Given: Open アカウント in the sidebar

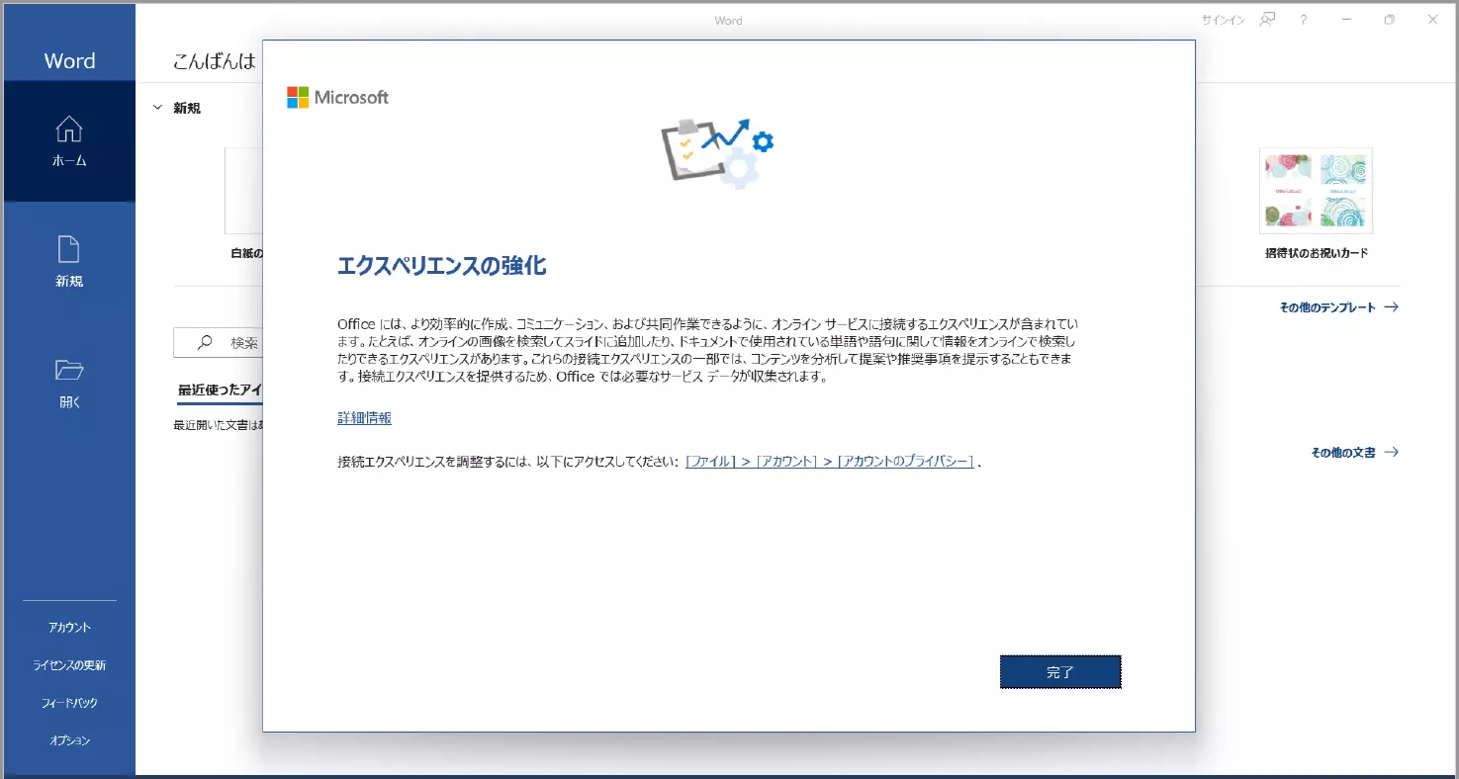Looking at the screenshot, I should [69, 628].
